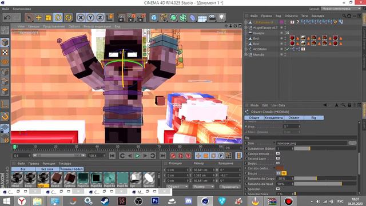Open the Объекты menu in object manager

[291, 16]
